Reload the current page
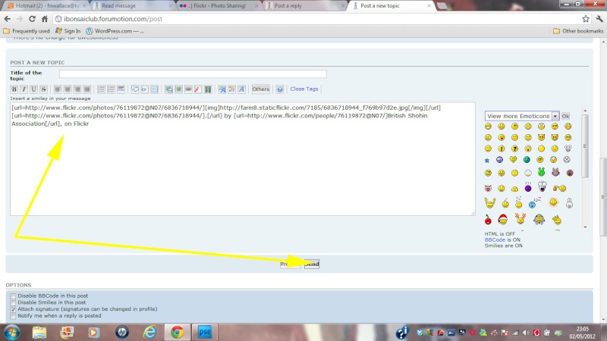This screenshot has width=607, height=341. click(32, 19)
